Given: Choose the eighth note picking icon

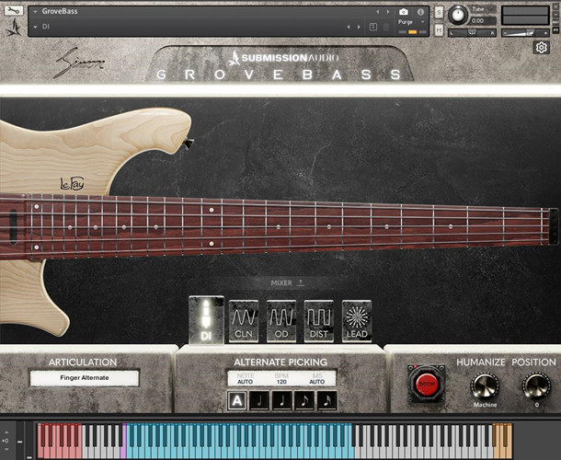Looking at the screenshot, I should pyautogui.click(x=304, y=400).
